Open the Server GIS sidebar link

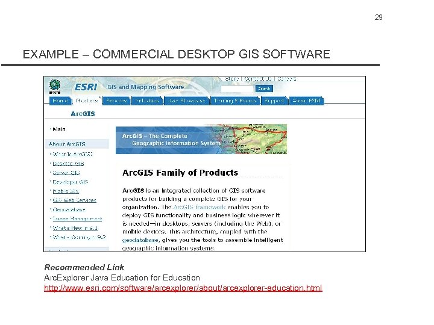click(x=66, y=173)
